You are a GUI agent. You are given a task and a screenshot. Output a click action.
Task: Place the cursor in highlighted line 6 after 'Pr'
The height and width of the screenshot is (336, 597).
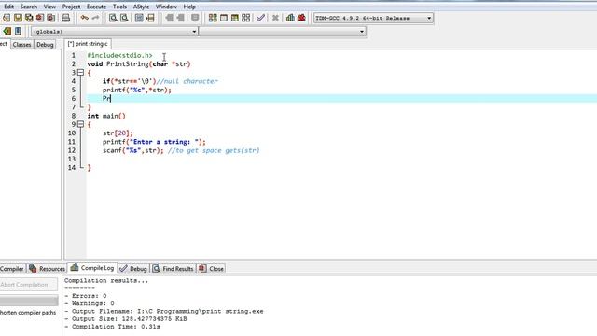click(110, 99)
